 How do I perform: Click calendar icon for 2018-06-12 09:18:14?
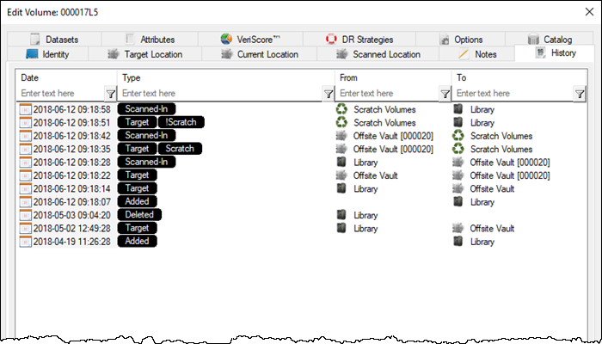pos(25,189)
